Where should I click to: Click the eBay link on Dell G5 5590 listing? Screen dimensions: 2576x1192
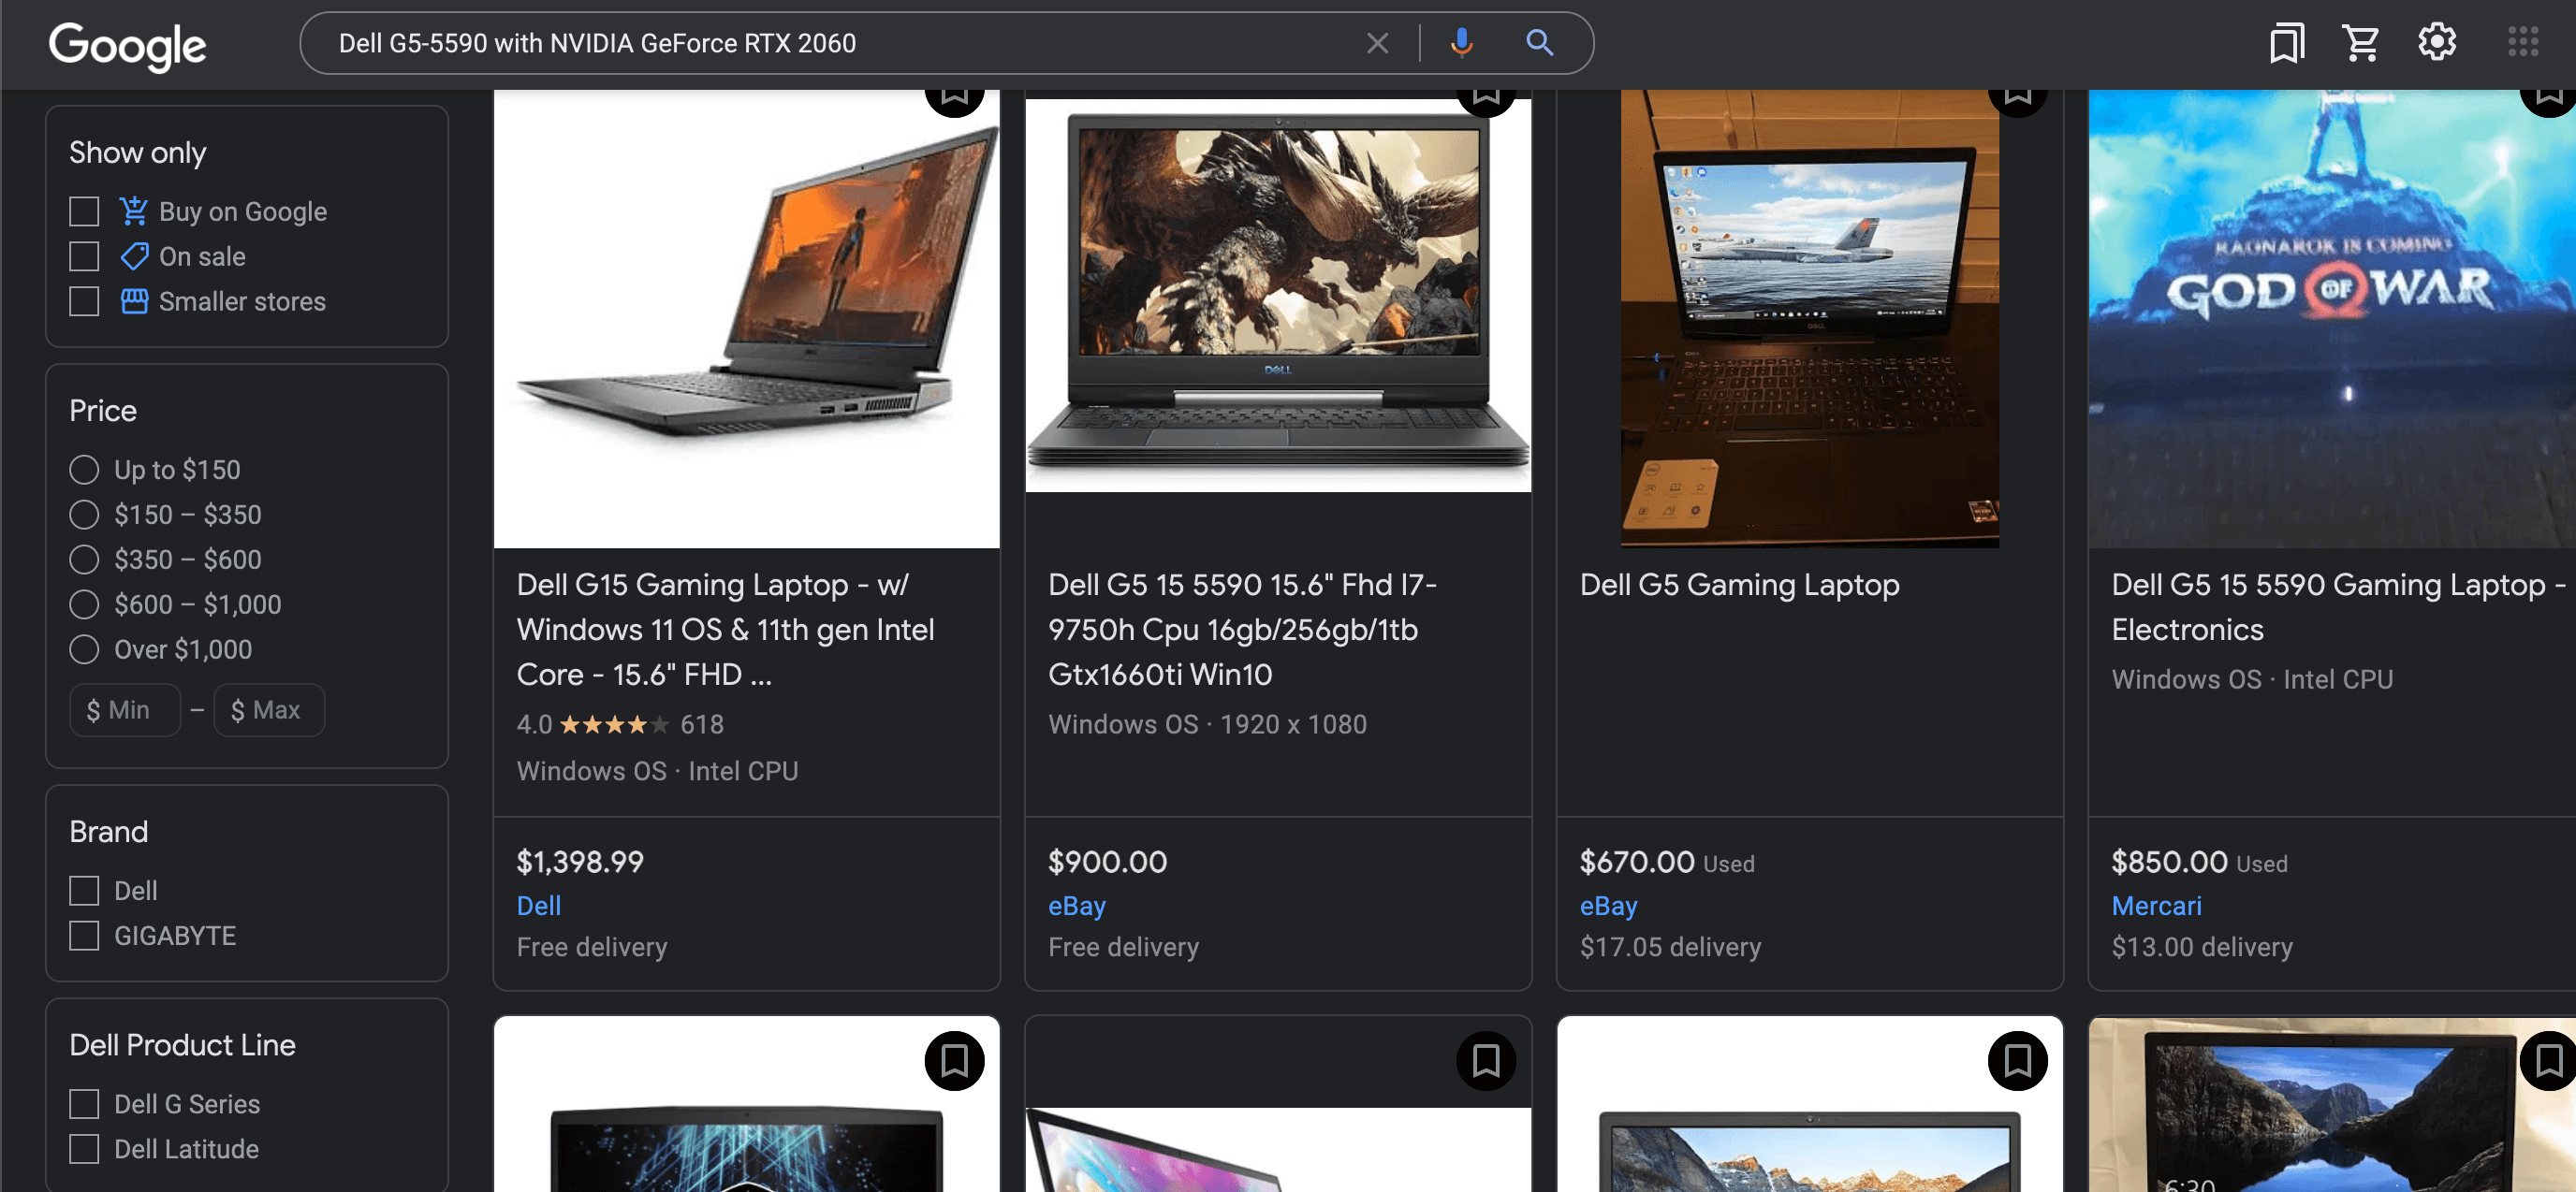tap(1076, 905)
